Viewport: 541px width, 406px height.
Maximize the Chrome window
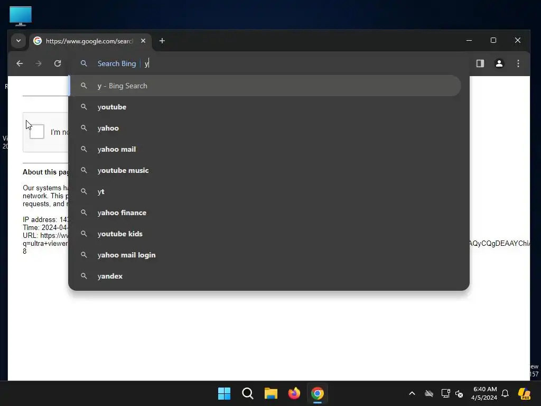click(493, 40)
